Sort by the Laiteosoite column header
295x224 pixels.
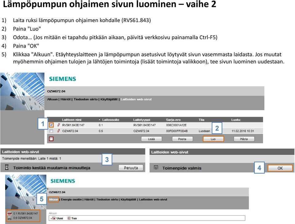[x=111, y=120]
